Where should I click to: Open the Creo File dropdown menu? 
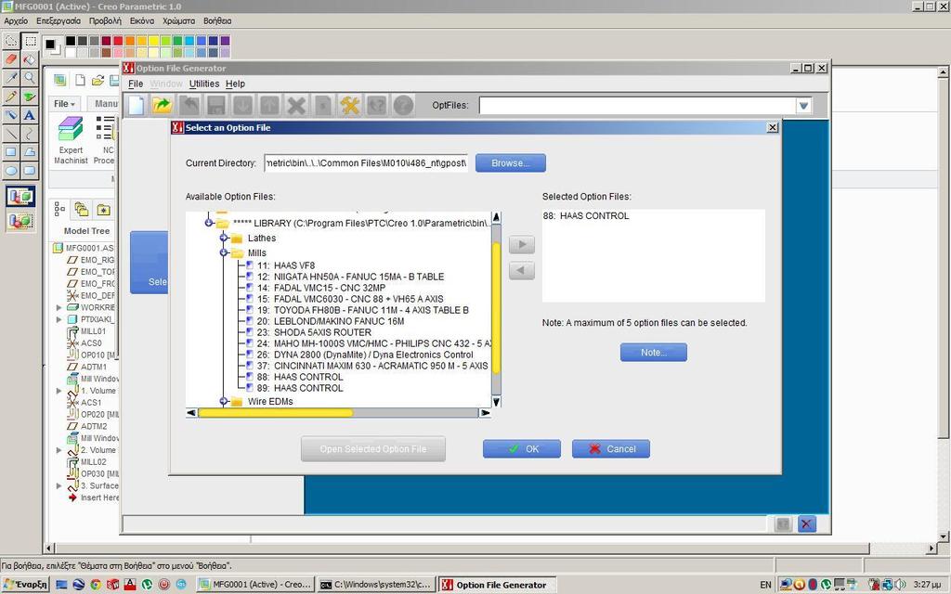coord(64,104)
